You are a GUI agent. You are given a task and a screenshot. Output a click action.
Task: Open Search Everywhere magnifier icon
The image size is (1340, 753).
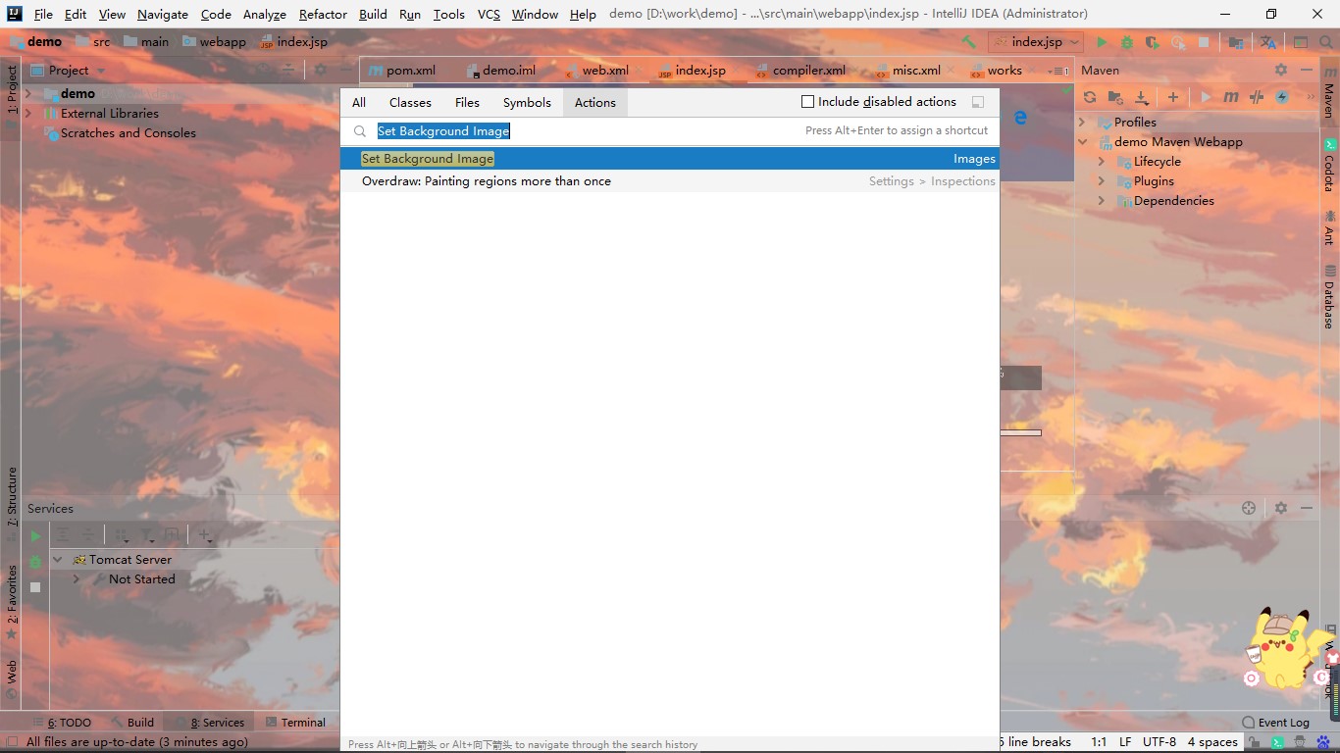(x=1326, y=42)
